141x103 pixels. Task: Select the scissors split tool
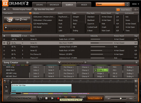[x=6, y=91]
